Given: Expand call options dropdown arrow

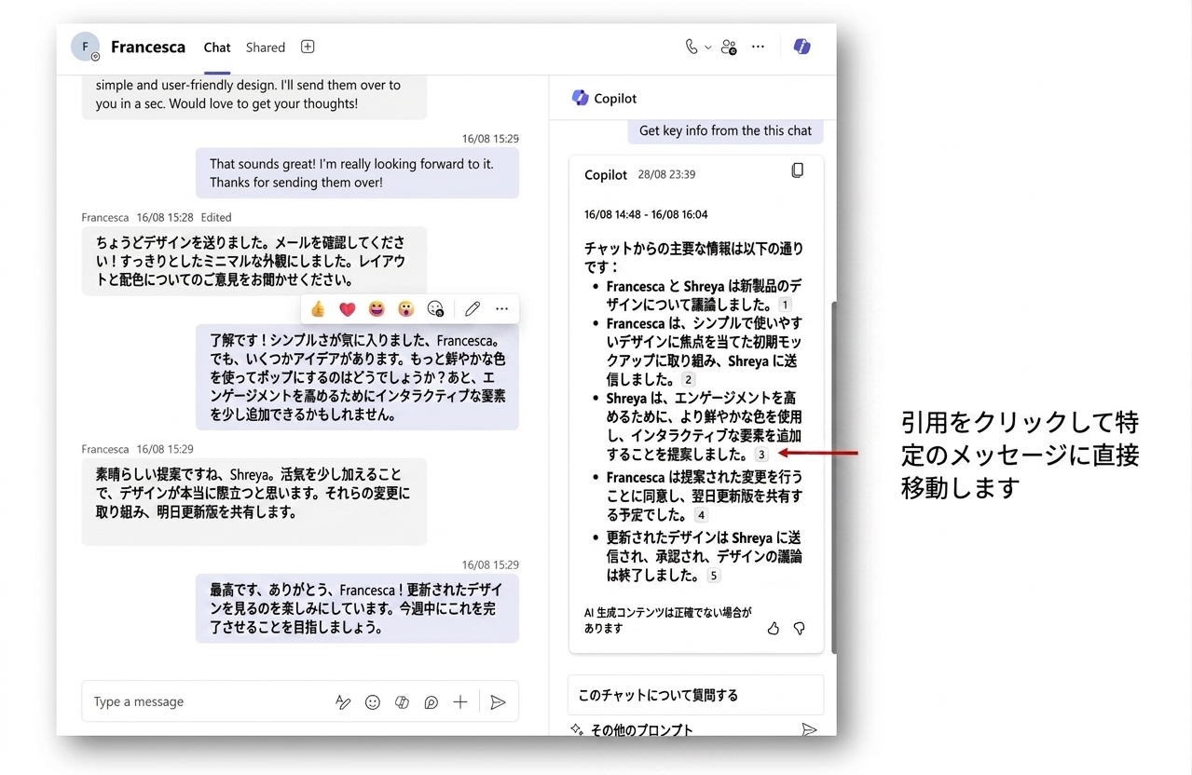Looking at the screenshot, I should click(x=708, y=48).
